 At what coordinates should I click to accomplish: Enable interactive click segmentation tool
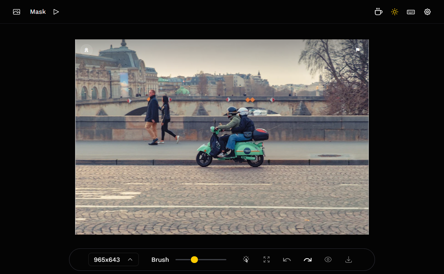[246, 259]
